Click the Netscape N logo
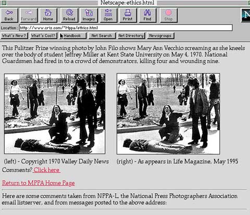This screenshot has height=215, width=250. [x=246, y=15]
